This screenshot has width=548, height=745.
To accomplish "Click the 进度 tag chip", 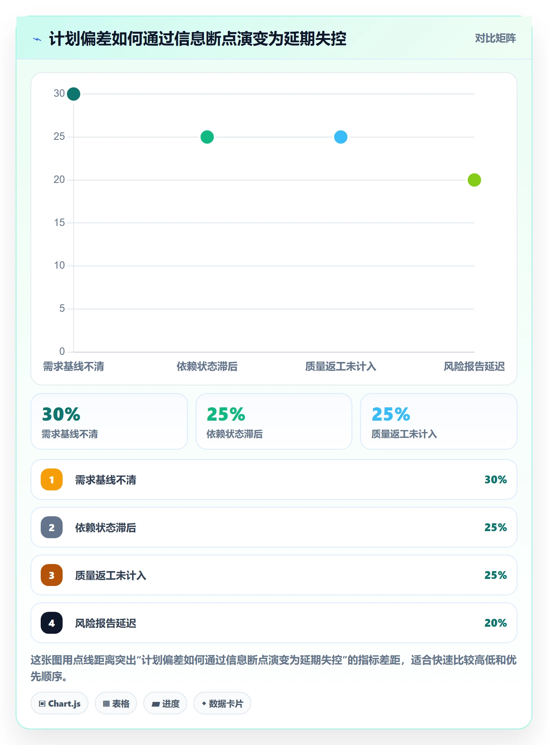I will [165, 703].
